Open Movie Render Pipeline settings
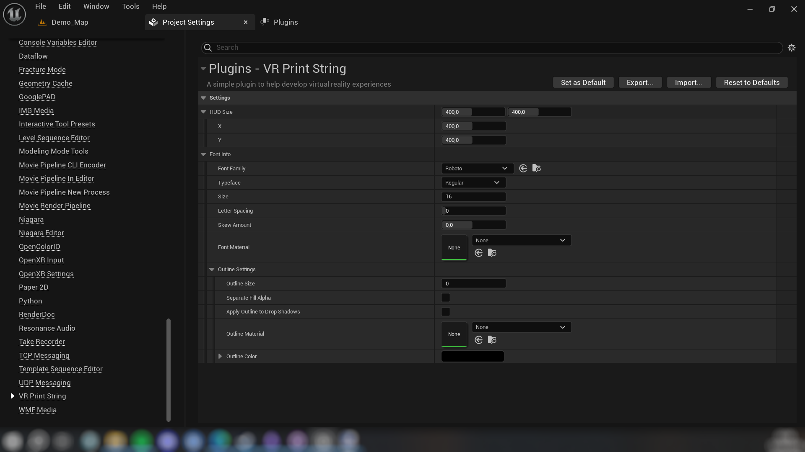The width and height of the screenshot is (805, 452). (x=55, y=205)
